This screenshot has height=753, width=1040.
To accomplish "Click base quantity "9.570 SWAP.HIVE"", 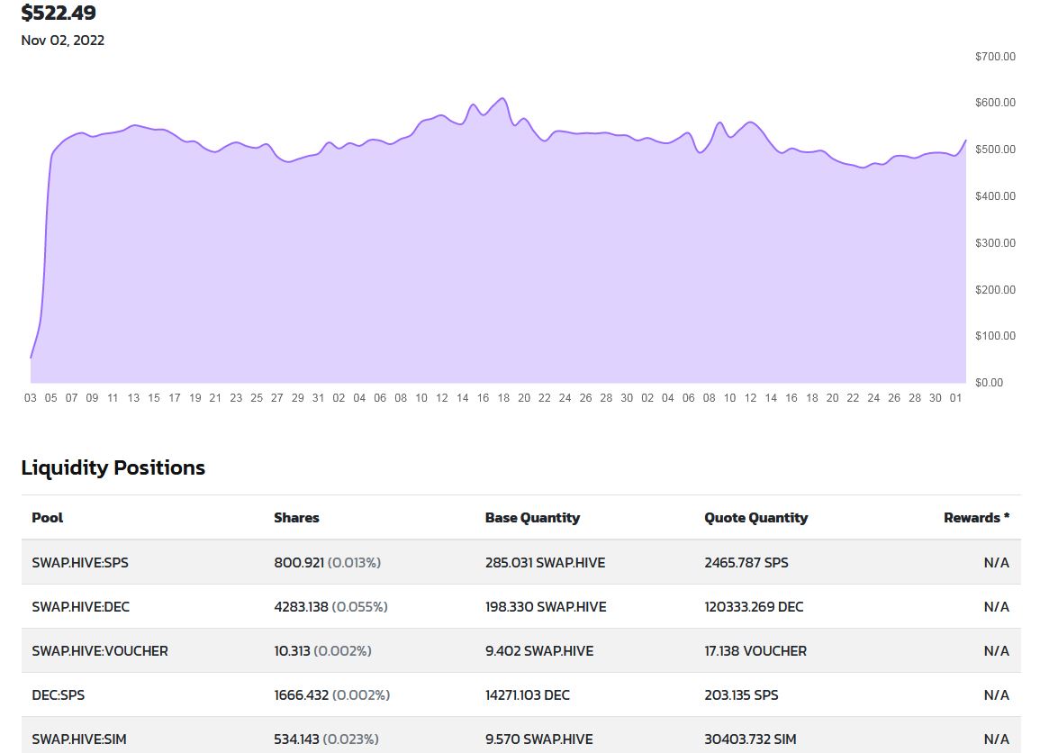I will (539, 739).
